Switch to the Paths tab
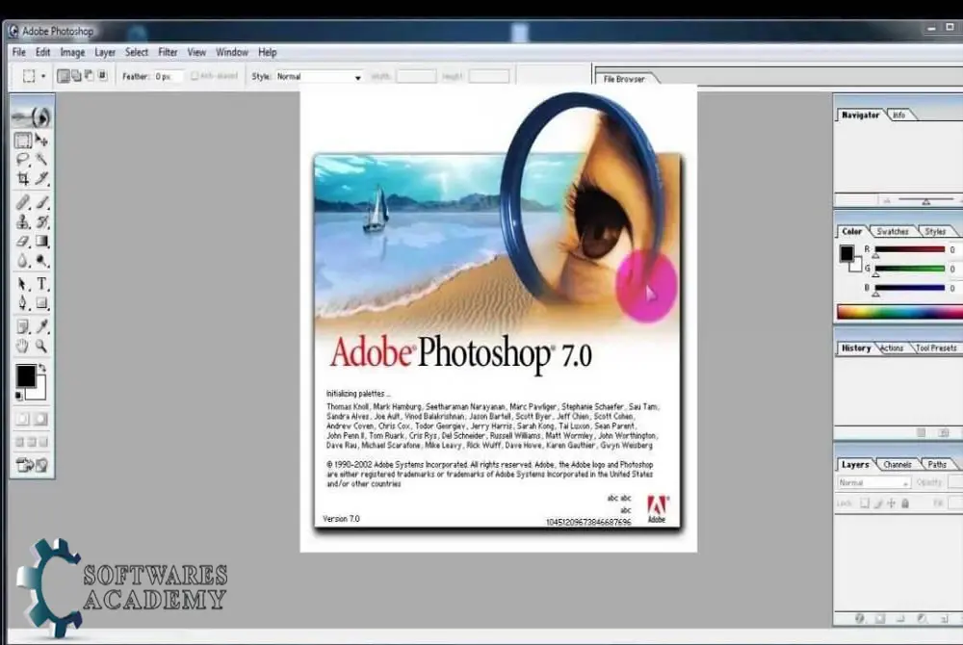Screen dimensions: 963x645 click(x=937, y=465)
